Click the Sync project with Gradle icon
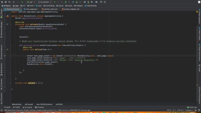 (x=84, y=2)
